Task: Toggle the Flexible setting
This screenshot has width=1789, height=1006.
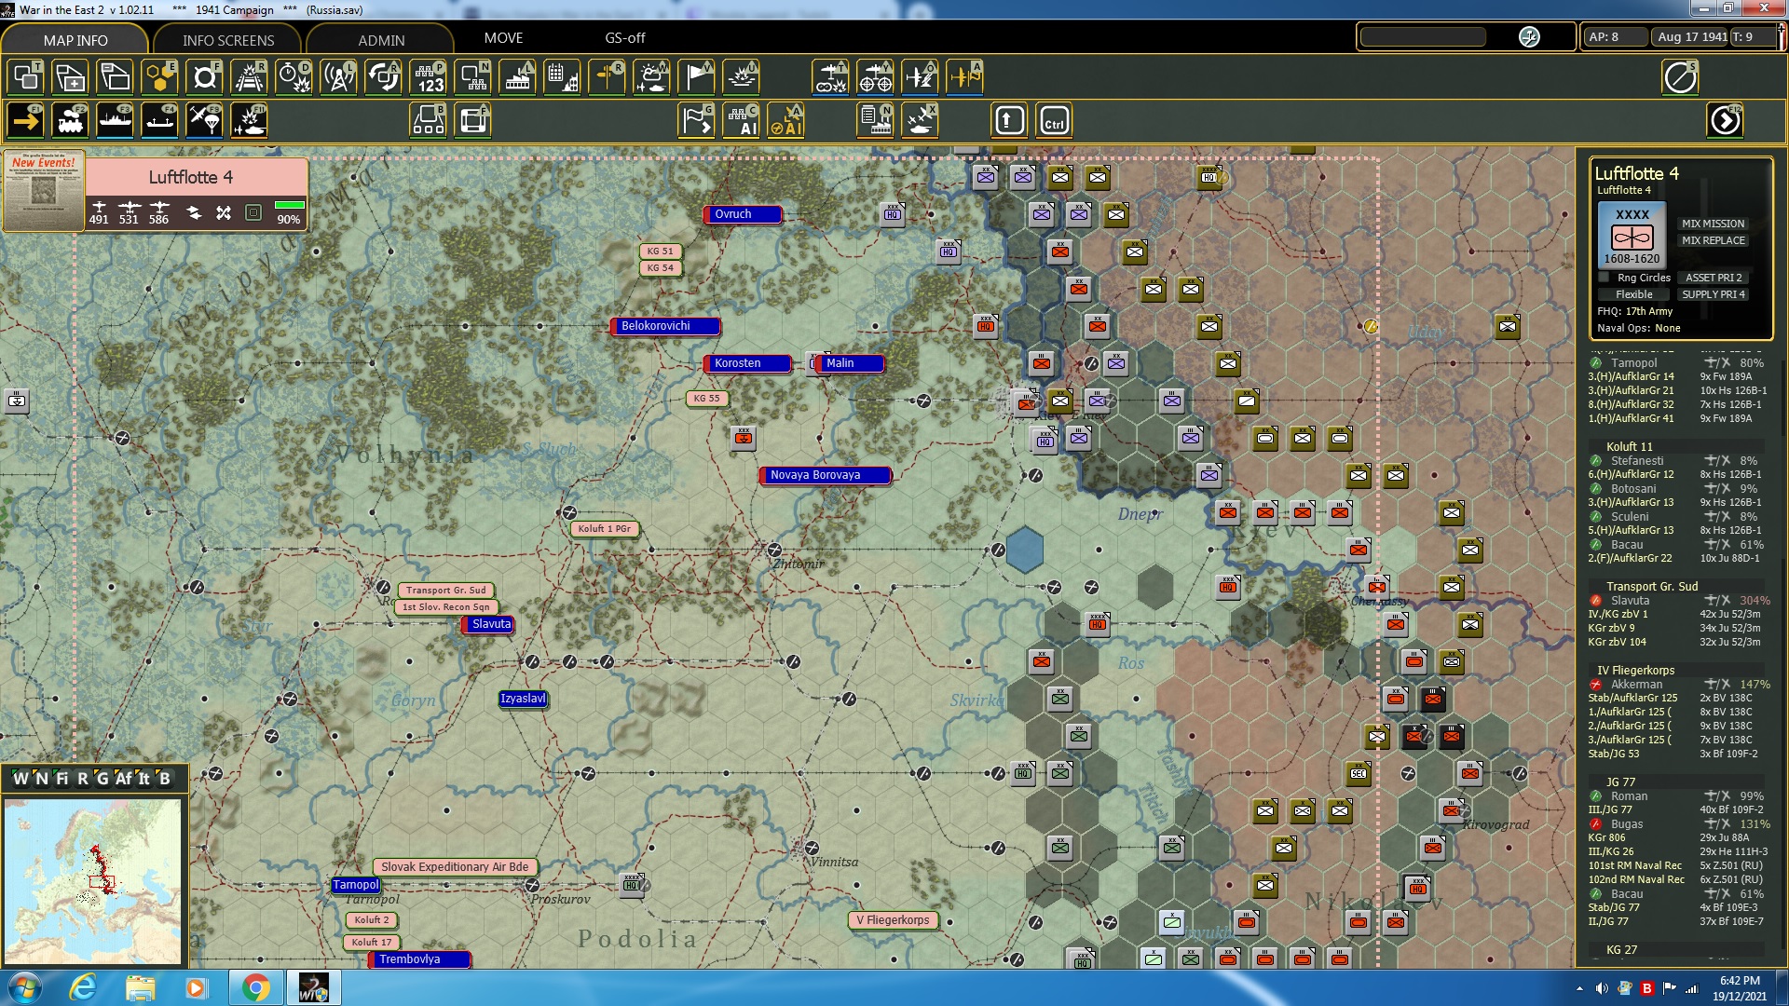Action: coord(1634,294)
